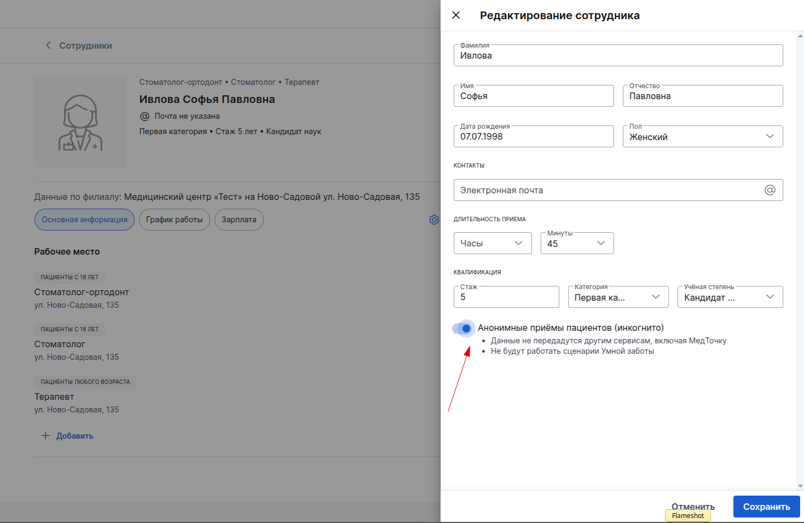This screenshot has width=804, height=523.
Task: Go back via the Сотрудники chevron icon
Action: click(x=48, y=45)
